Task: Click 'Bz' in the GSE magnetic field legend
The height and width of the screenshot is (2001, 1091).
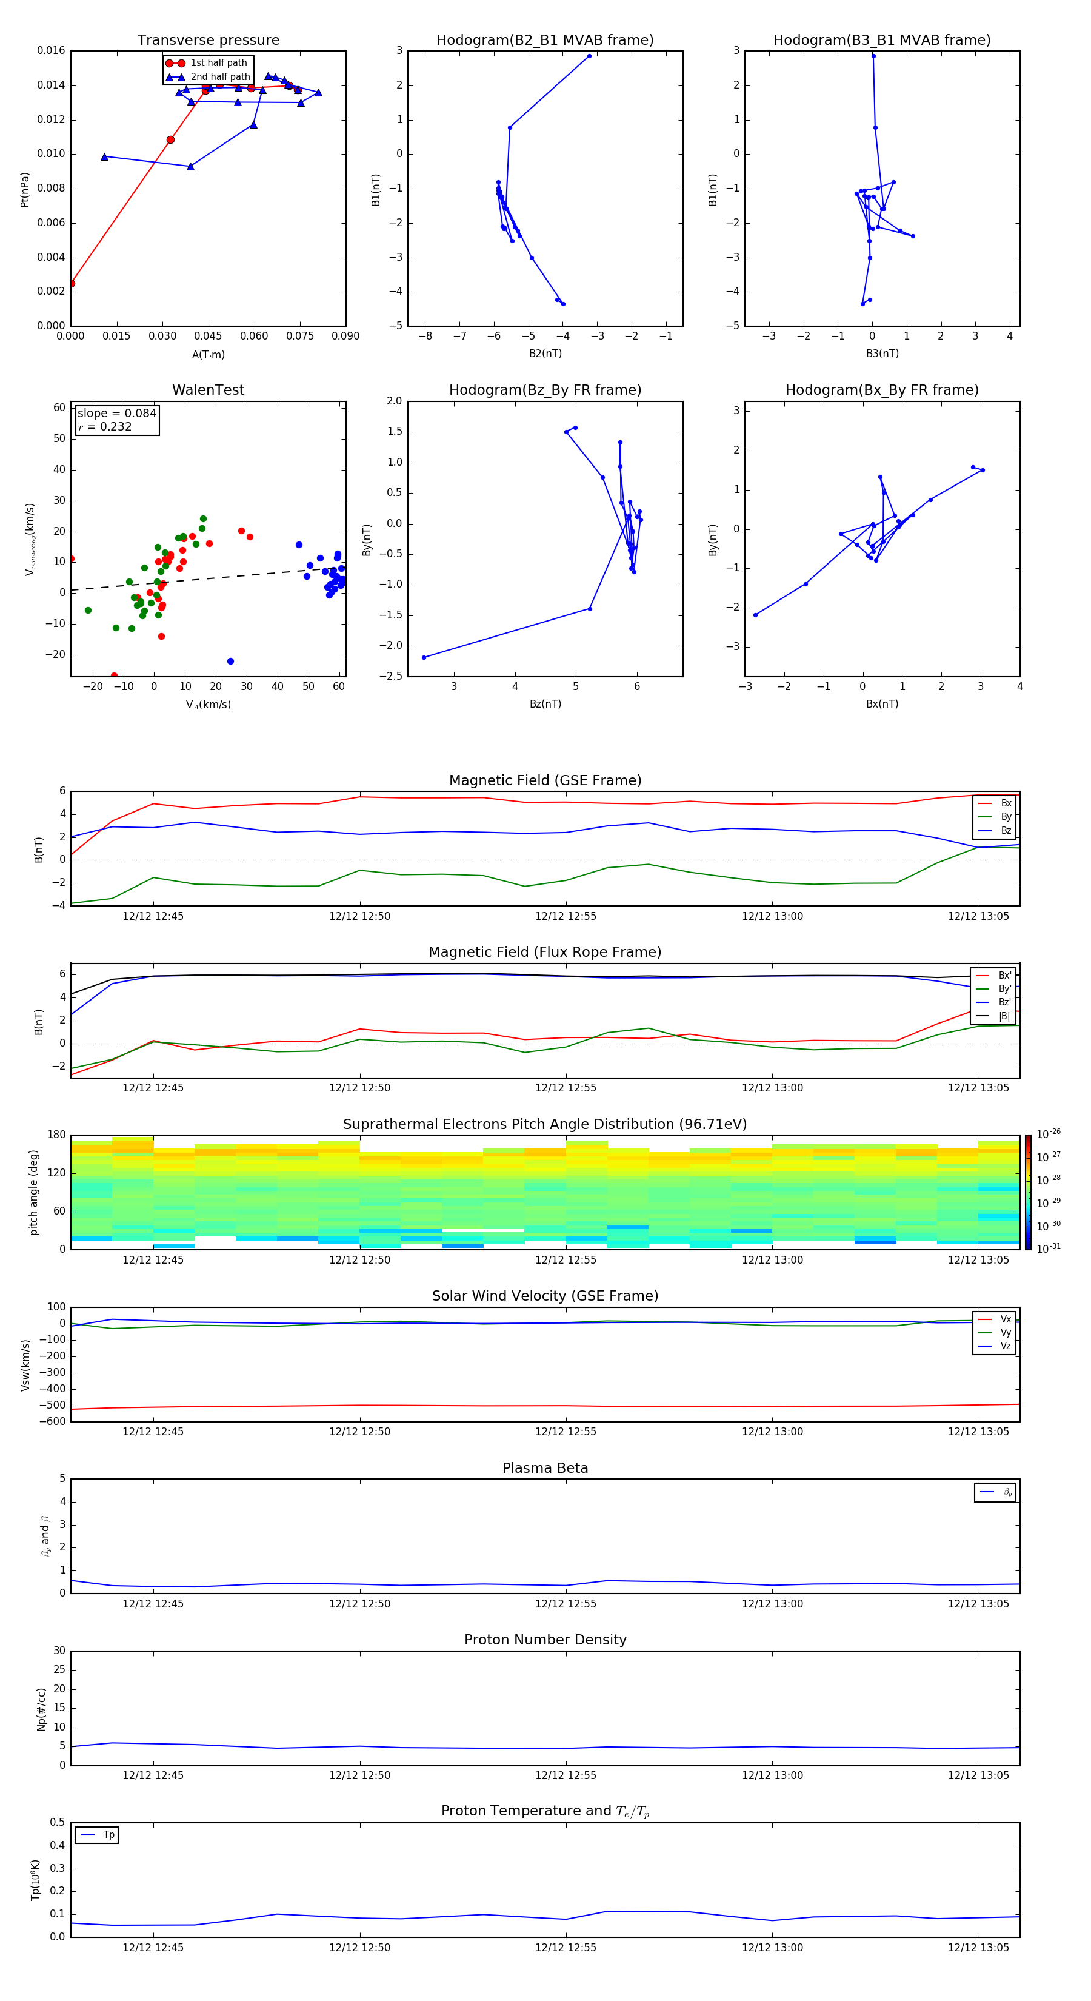Action: (x=995, y=830)
